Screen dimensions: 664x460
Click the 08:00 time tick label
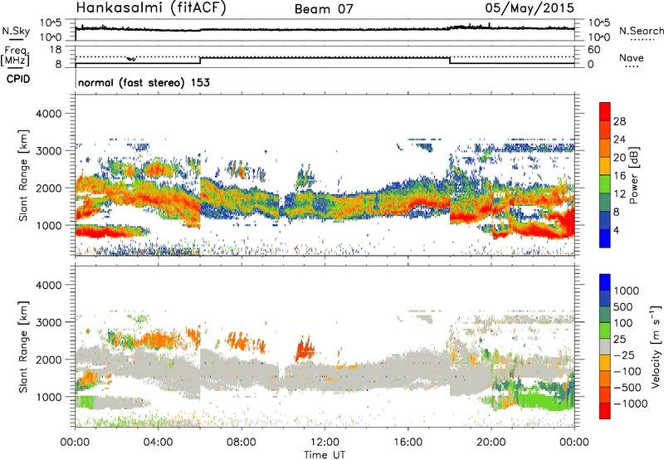(x=242, y=443)
